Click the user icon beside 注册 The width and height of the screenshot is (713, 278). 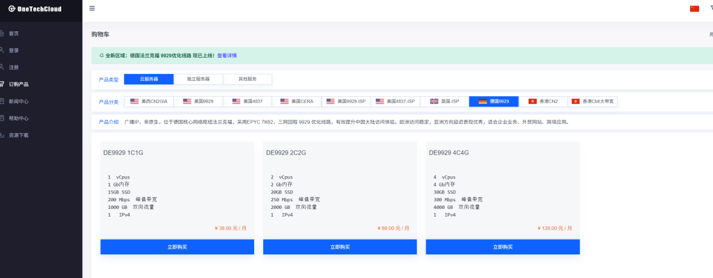point(2,67)
